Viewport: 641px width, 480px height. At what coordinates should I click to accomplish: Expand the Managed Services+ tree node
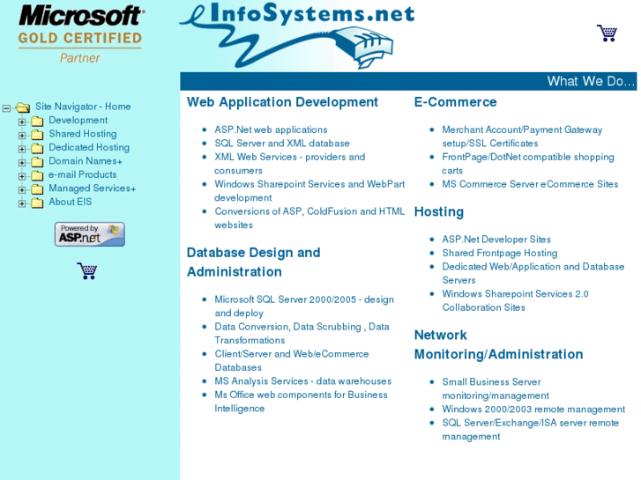(22, 190)
